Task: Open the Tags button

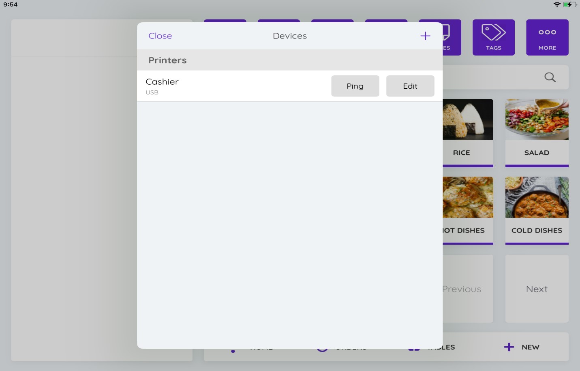Action: pos(493,37)
